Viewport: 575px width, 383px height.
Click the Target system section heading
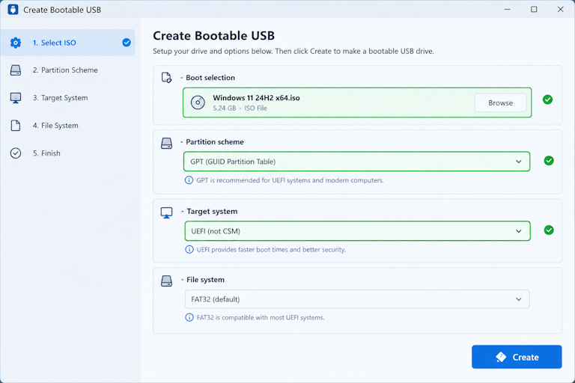[212, 212]
